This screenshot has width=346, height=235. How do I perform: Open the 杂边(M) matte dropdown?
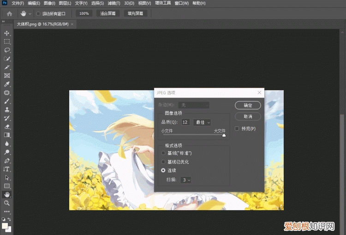[194, 105]
